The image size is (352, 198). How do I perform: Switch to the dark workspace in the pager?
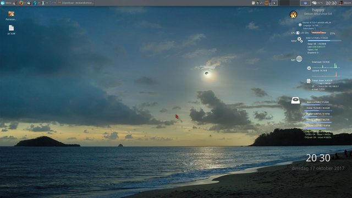[284, 3]
